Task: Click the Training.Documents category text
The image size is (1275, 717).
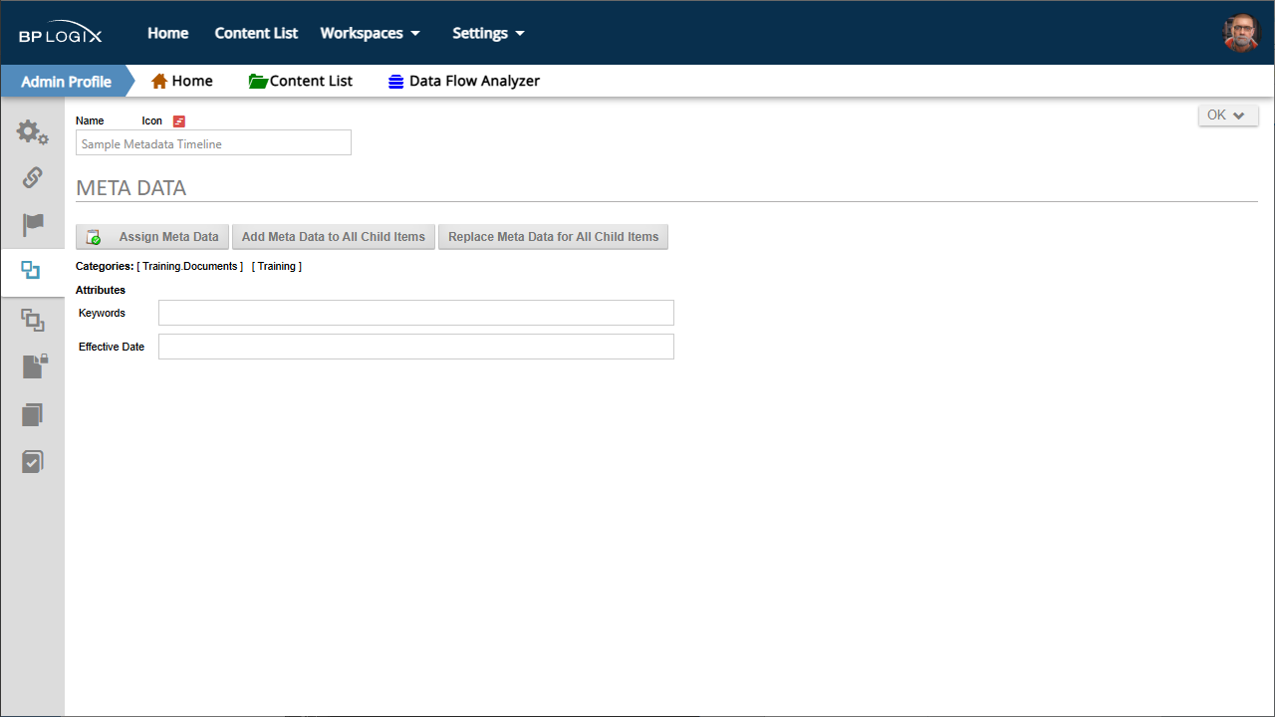Action: (x=189, y=267)
